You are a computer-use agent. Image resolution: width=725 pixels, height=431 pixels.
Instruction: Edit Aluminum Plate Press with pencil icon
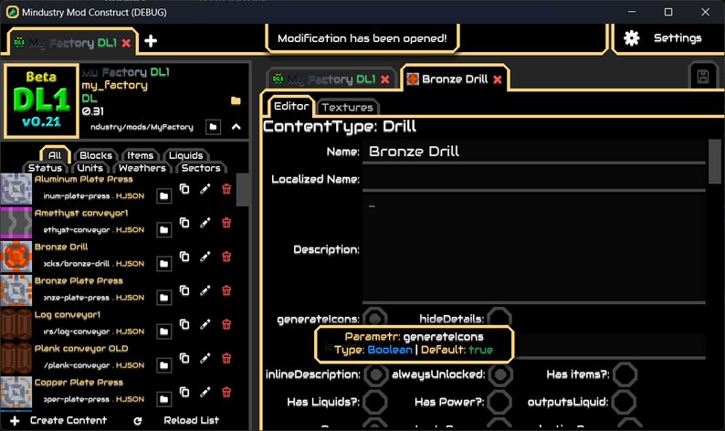(x=205, y=189)
